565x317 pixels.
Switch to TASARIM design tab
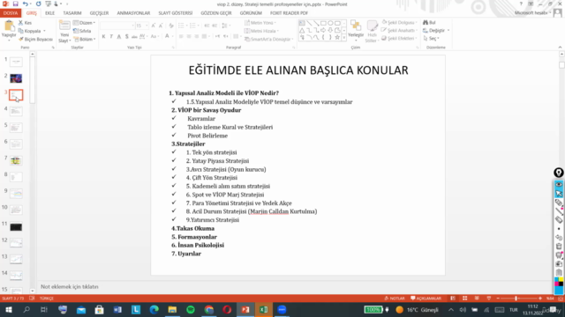[72, 13]
